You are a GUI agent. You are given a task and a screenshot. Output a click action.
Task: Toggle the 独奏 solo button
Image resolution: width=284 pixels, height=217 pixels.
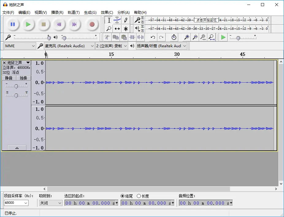(23, 78)
